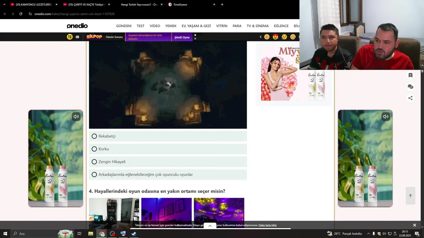
Task: Close the TimeGuessr tab
Action: [x=214, y=5]
